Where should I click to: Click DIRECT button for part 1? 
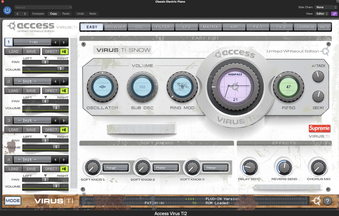coord(51,52)
